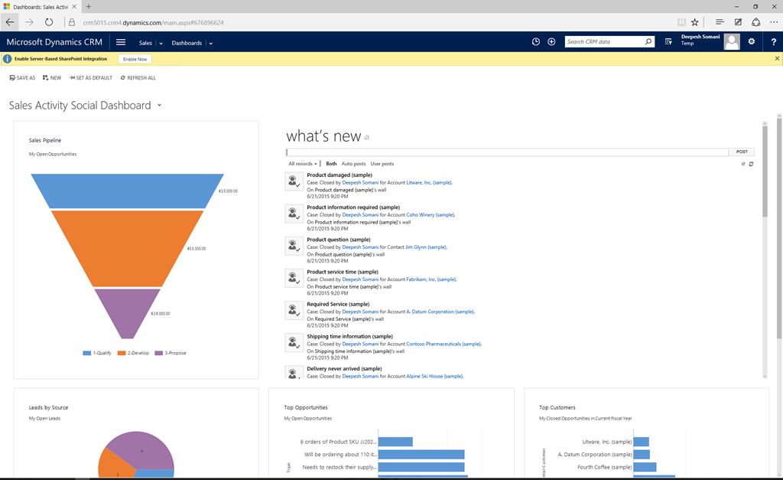Click the Save As toolbar command
Image resolution: width=783 pixels, height=480 pixels.
coord(22,78)
